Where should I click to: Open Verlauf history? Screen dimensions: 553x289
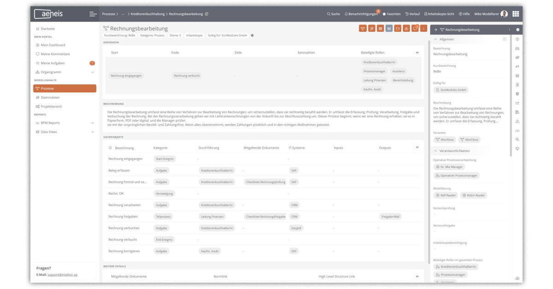pyautogui.click(x=412, y=14)
